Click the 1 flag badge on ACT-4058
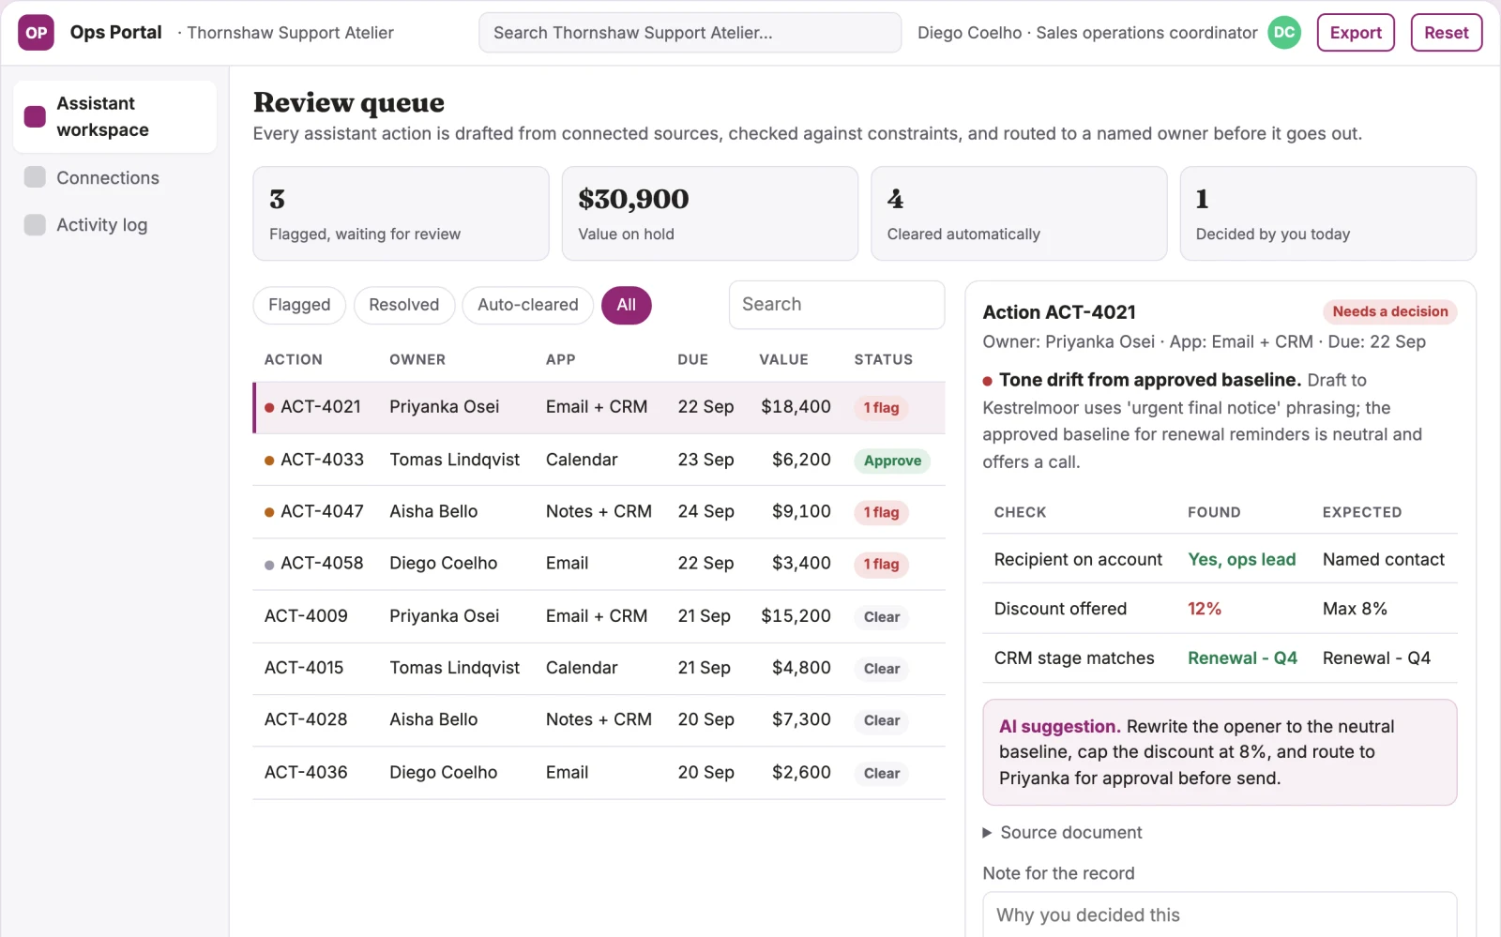Image resolution: width=1501 pixels, height=937 pixels. click(881, 564)
